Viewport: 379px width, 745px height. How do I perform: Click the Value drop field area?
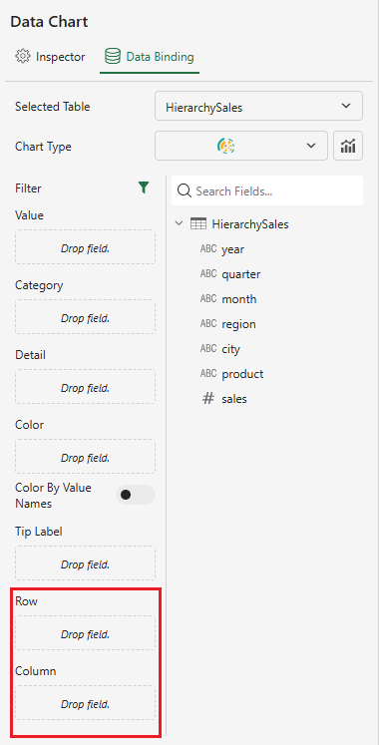[85, 247]
